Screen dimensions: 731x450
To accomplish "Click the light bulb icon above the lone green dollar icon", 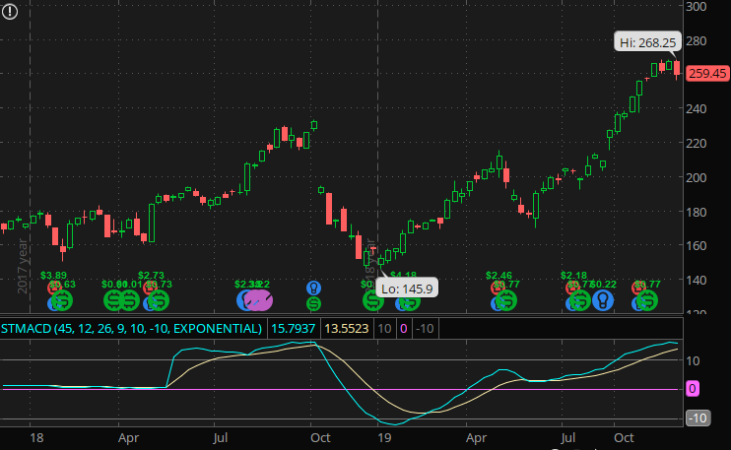I will [x=313, y=288].
